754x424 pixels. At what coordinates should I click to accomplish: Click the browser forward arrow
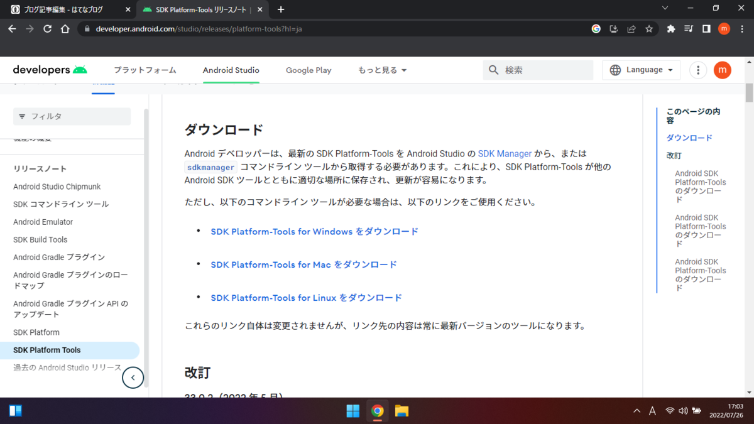(30, 29)
